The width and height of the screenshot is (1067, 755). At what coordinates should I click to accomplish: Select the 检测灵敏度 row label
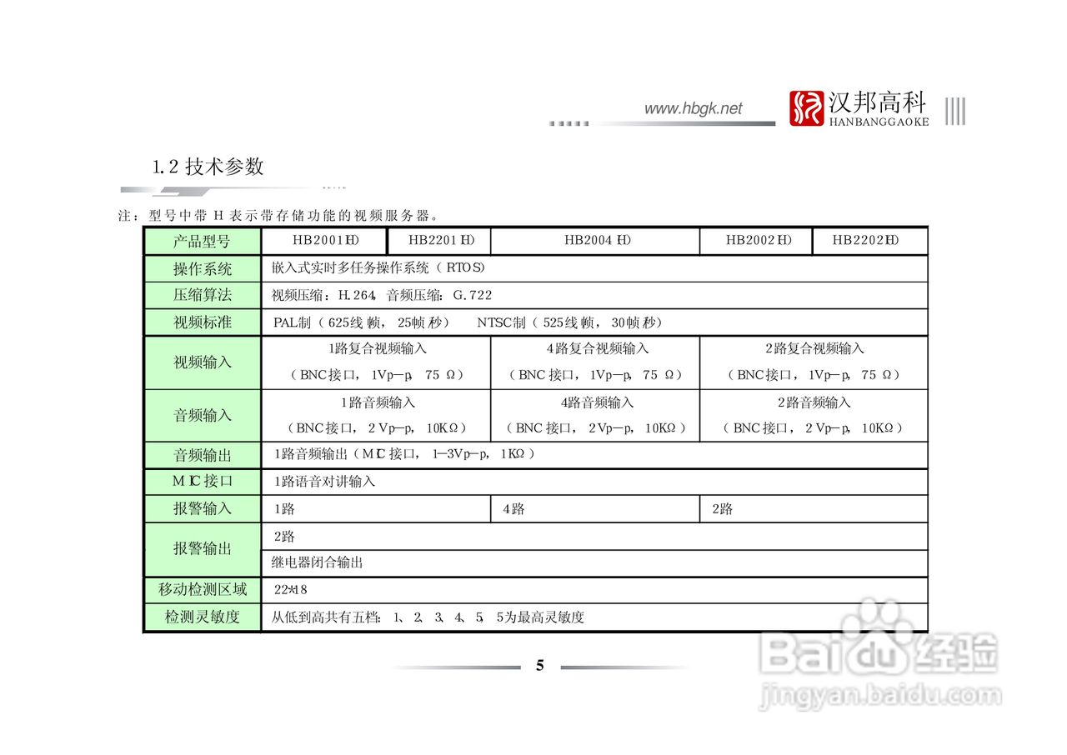click(x=202, y=617)
